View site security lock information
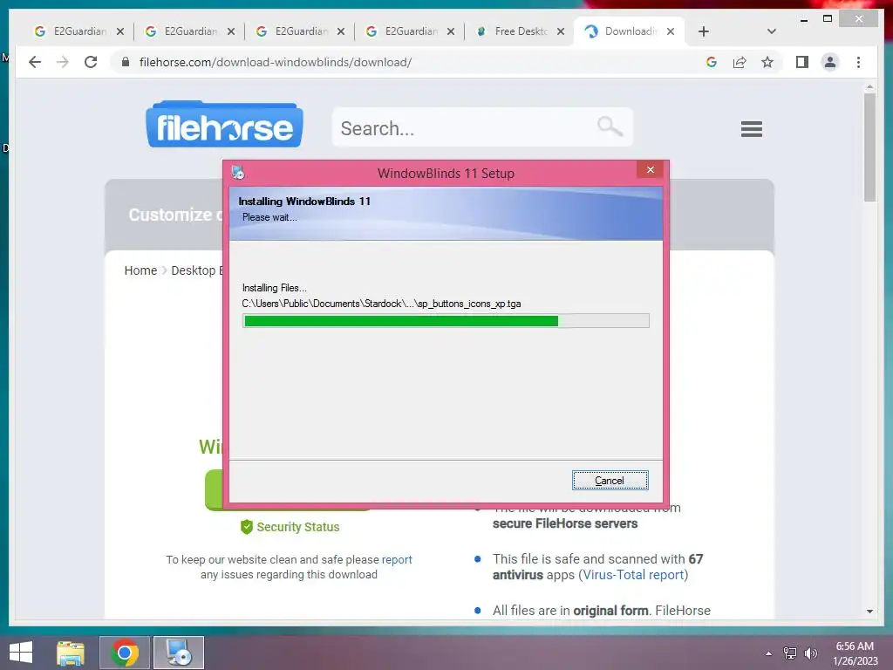 coord(126,62)
